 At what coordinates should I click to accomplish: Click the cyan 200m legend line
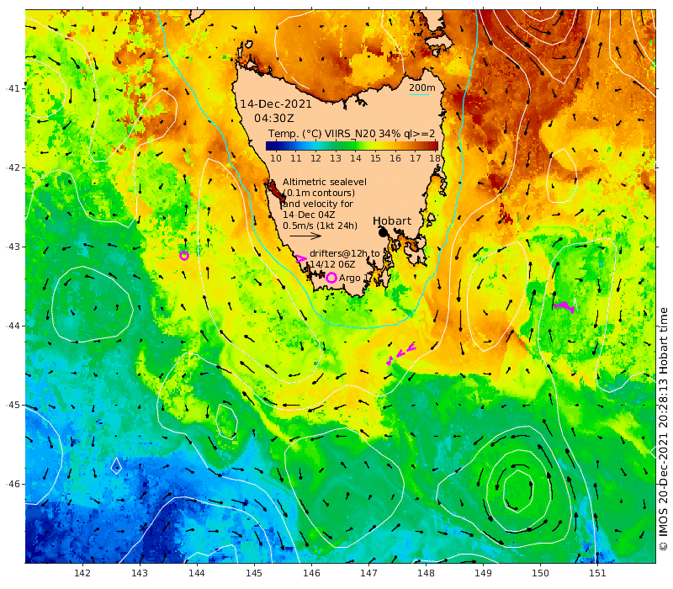418,95
